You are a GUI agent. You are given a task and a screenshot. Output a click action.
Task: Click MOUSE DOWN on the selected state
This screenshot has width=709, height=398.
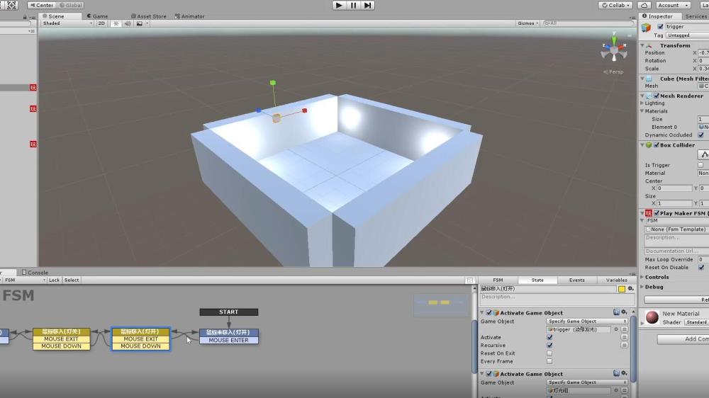coord(140,346)
